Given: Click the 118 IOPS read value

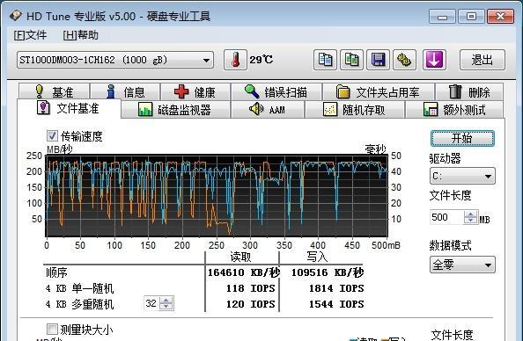Looking at the screenshot, I should click(251, 288).
